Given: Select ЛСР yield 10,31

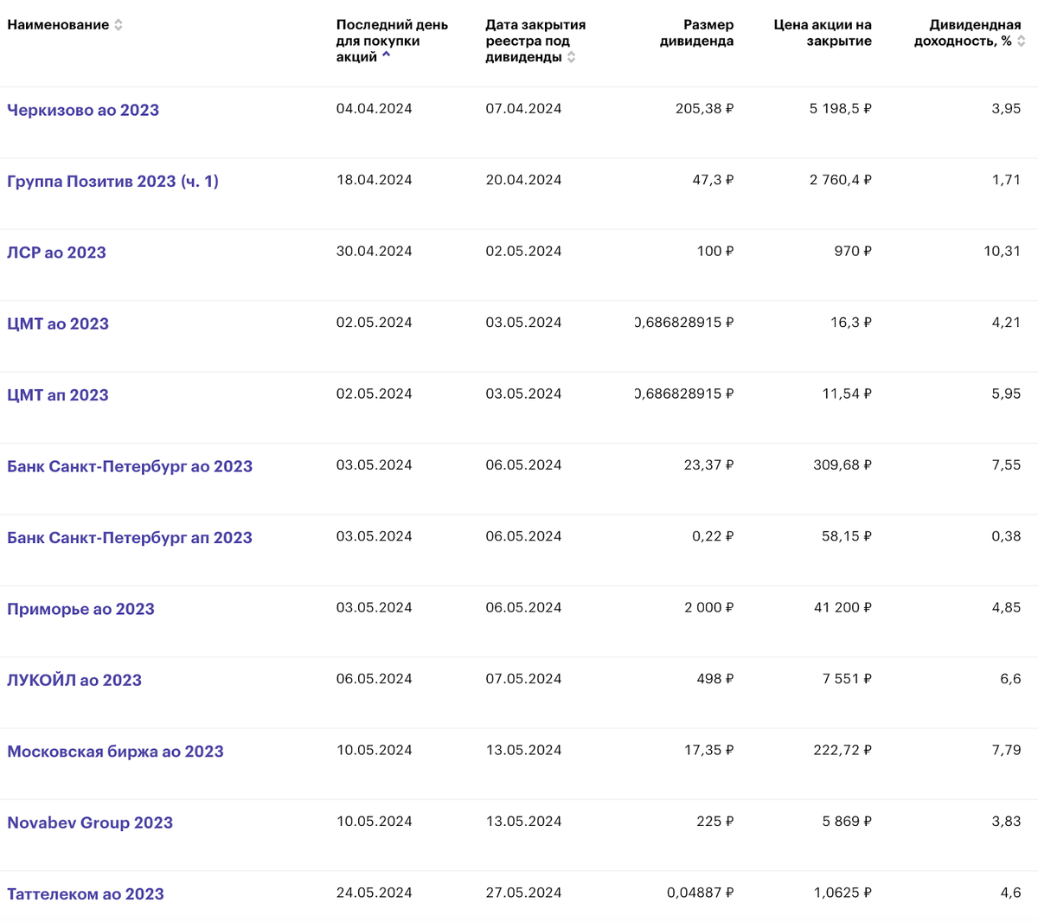Looking at the screenshot, I should [1003, 252].
